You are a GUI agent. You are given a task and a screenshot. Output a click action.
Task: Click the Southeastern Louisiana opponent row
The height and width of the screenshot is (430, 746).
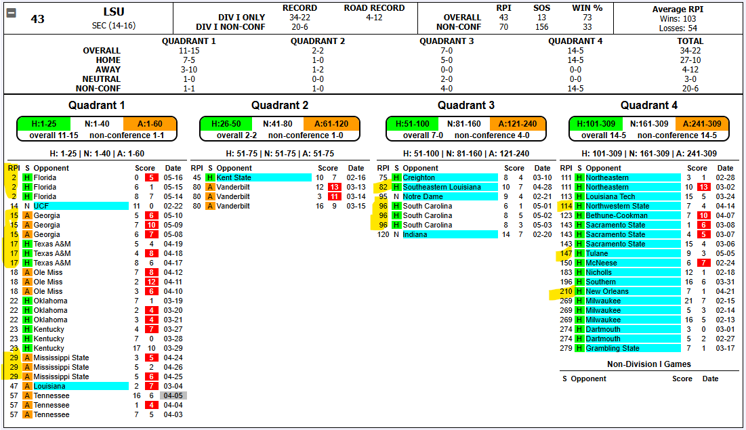(x=450, y=187)
